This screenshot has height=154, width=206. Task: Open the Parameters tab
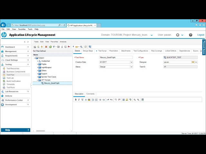114,51
